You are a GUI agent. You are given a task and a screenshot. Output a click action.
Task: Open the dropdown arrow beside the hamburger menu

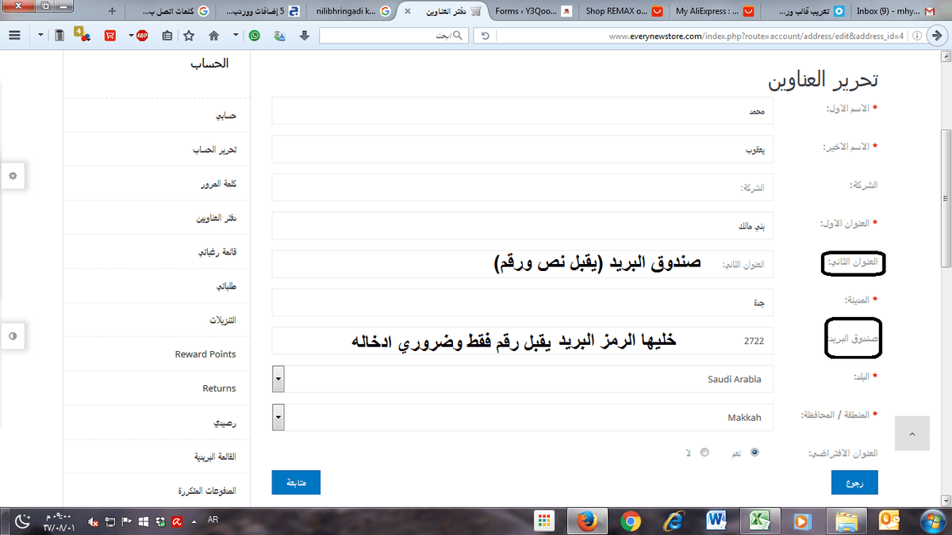click(x=40, y=36)
